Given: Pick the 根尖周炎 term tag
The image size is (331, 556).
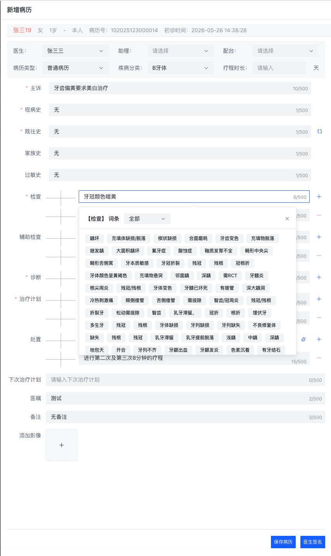Looking at the screenshot, I should pos(99,288).
